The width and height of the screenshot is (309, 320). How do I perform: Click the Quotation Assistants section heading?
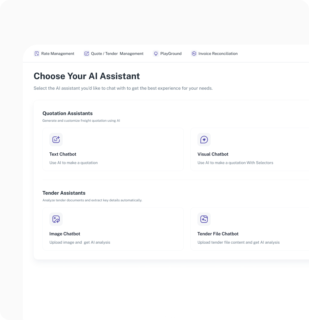tap(67, 113)
